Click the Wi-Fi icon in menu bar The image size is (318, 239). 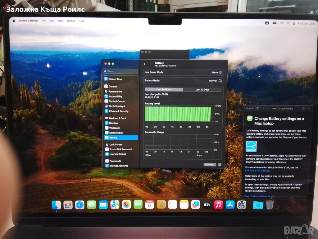pos(282,23)
